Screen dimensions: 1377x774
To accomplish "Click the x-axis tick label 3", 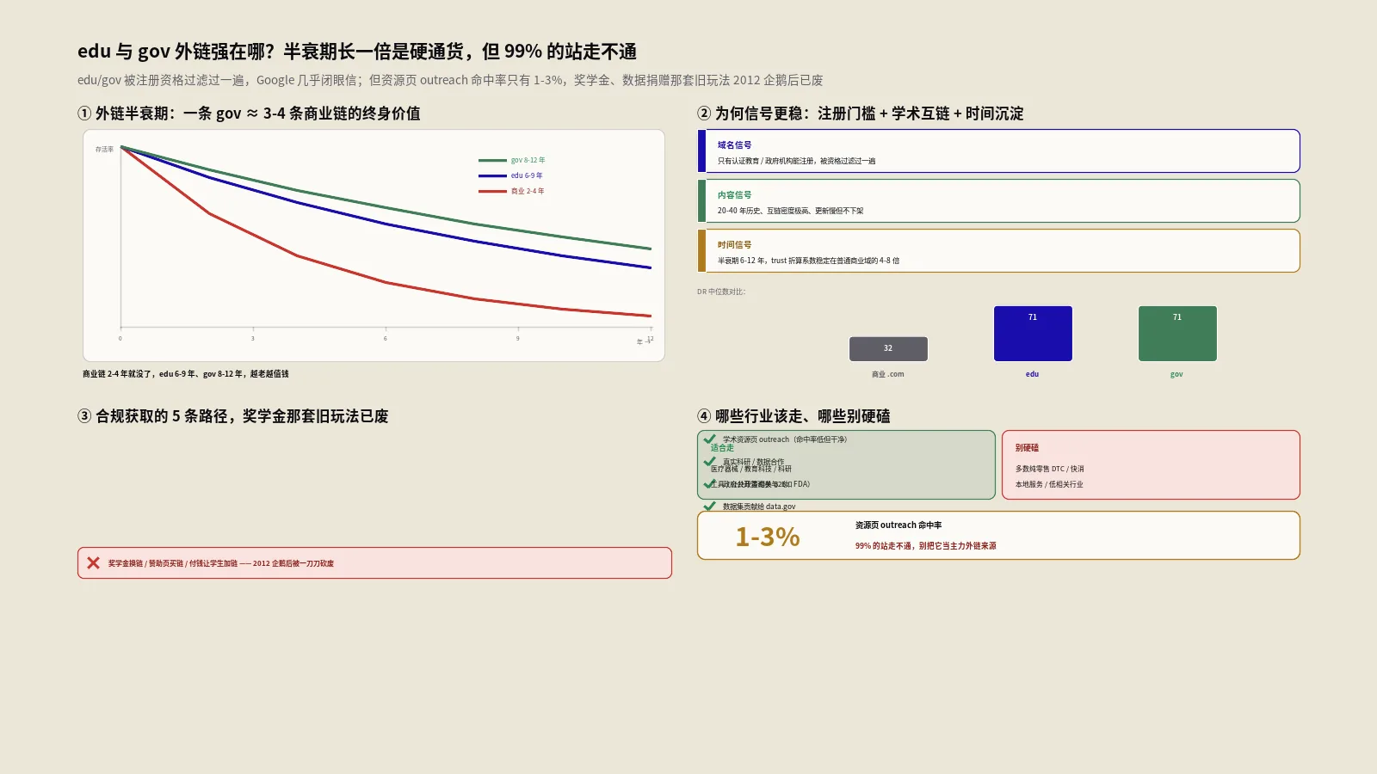I will point(253,339).
